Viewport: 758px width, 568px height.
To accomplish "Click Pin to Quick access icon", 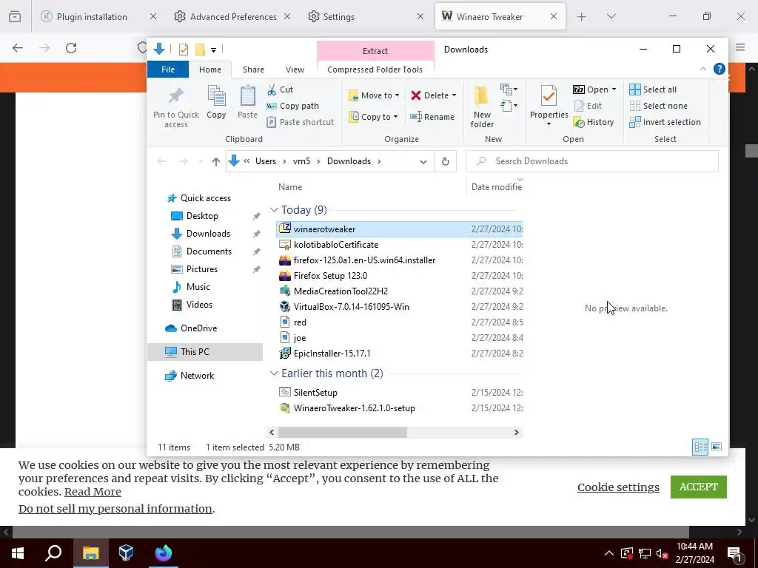I will pyautogui.click(x=176, y=107).
